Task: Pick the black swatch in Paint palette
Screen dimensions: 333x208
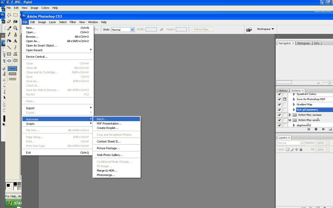Action: coord(15,184)
